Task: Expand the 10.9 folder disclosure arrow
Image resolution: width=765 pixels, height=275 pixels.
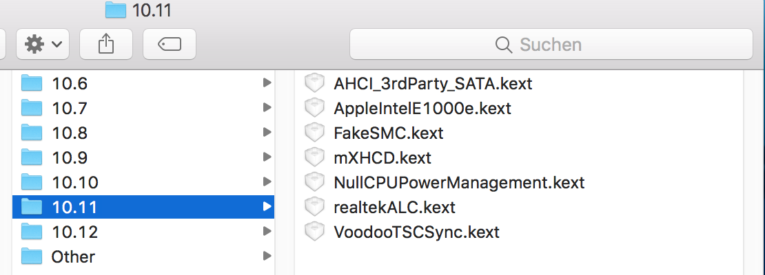Action: 267,158
